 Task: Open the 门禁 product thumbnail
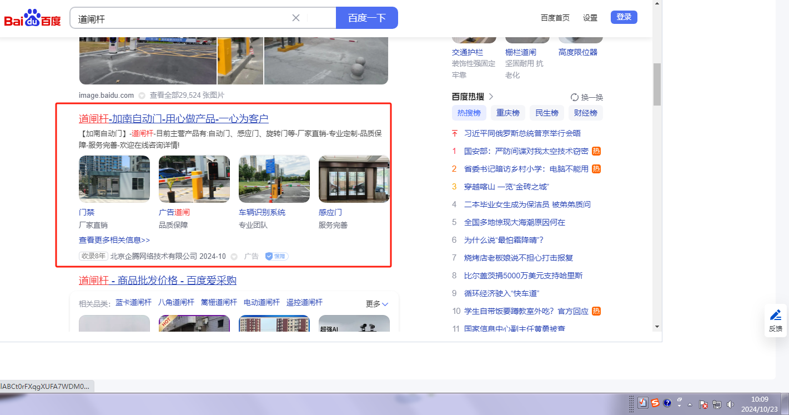click(114, 179)
